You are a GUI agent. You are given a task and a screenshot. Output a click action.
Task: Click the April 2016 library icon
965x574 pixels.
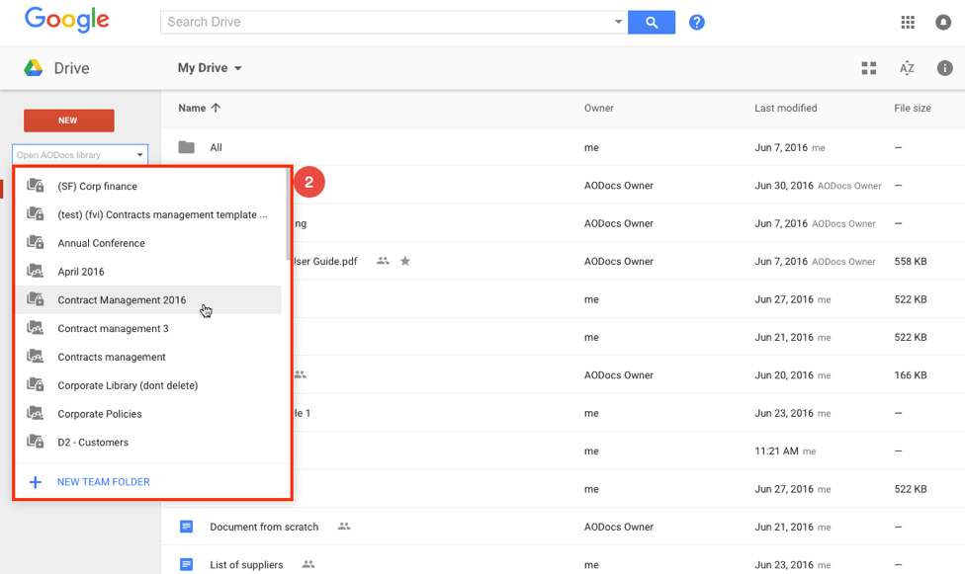35,271
